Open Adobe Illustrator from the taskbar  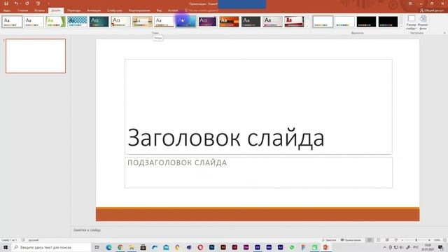point(223,247)
